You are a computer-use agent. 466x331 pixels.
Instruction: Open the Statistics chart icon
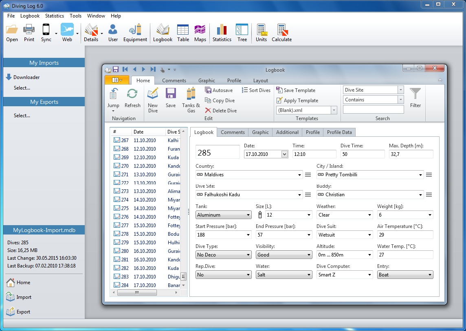(222, 30)
